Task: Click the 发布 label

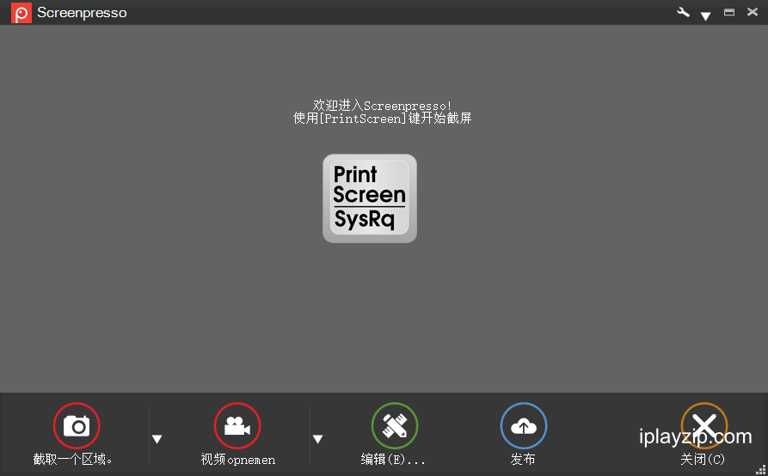Action: point(523,459)
